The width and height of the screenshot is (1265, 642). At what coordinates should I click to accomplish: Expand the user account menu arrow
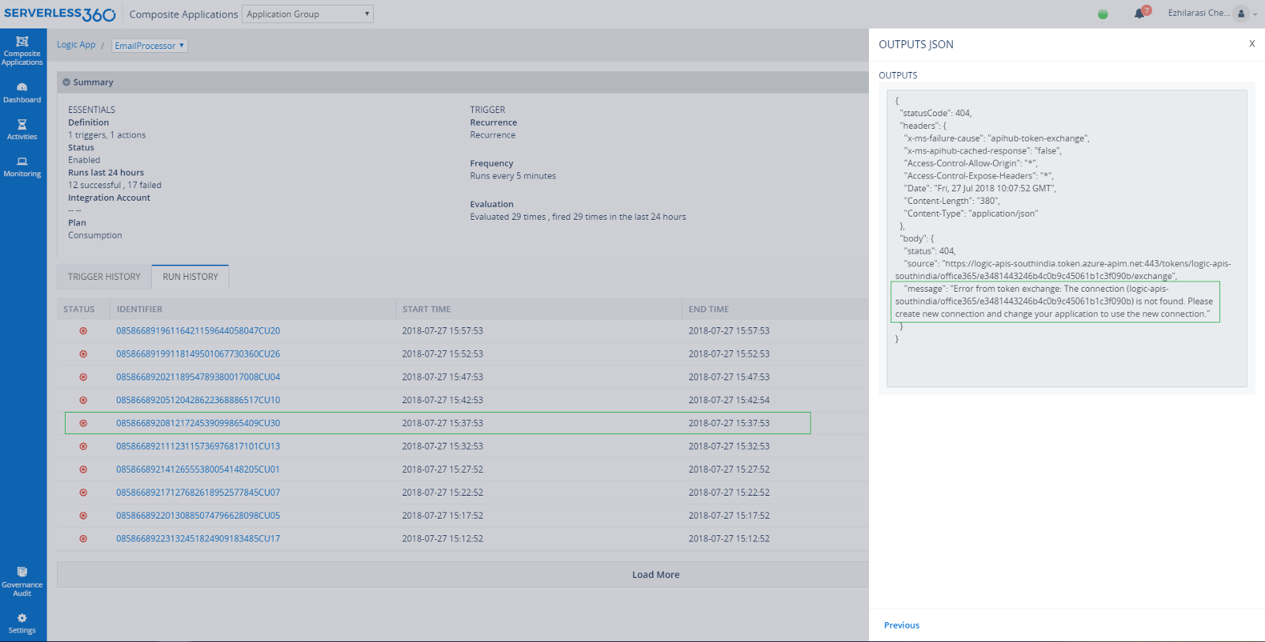coord(1256,14)
